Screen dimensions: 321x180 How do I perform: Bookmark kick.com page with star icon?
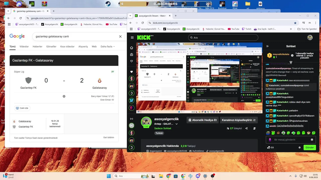pos(295,23)
